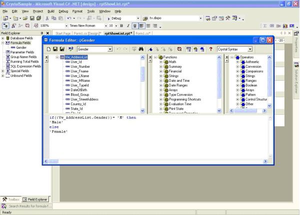Select DateOfBirth field in the tree
This screenshot has width=300, height=215.
click(x=79, y=90)
